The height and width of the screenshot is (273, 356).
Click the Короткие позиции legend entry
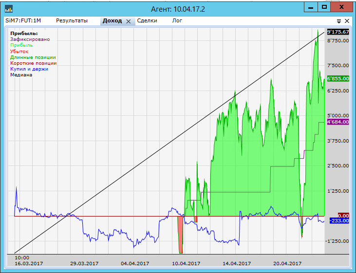coord(34,63)
